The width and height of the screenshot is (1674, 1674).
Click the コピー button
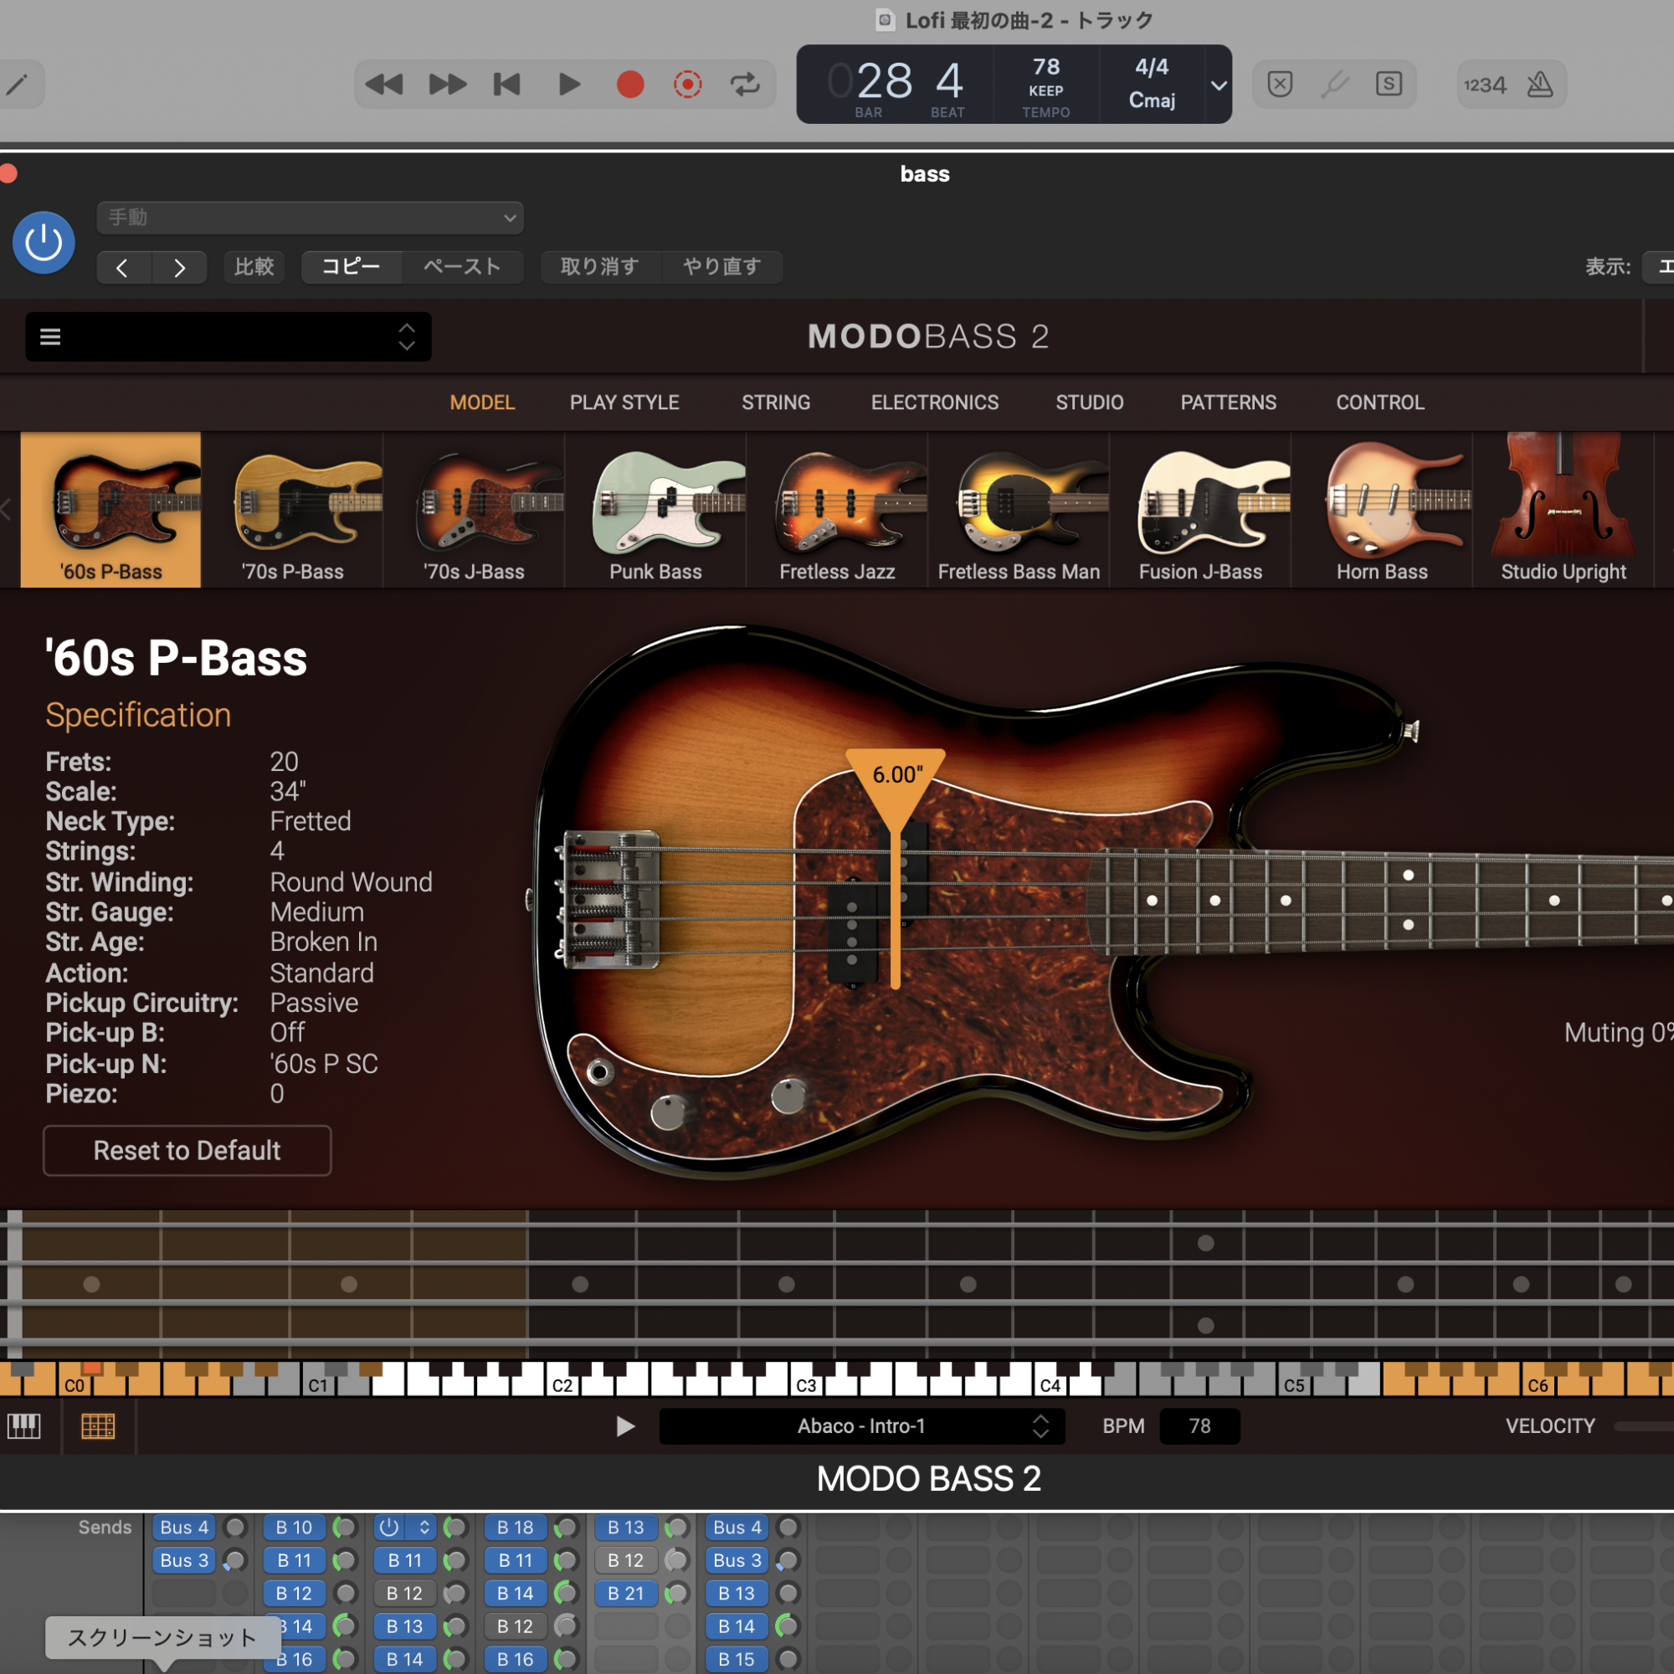[351, 267]
